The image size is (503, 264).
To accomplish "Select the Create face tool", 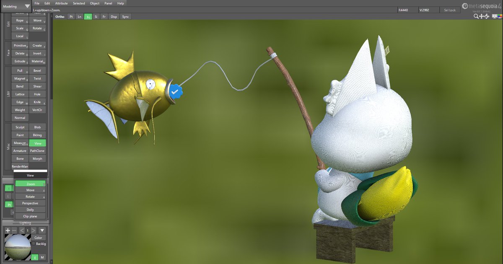I will (37, 45).
